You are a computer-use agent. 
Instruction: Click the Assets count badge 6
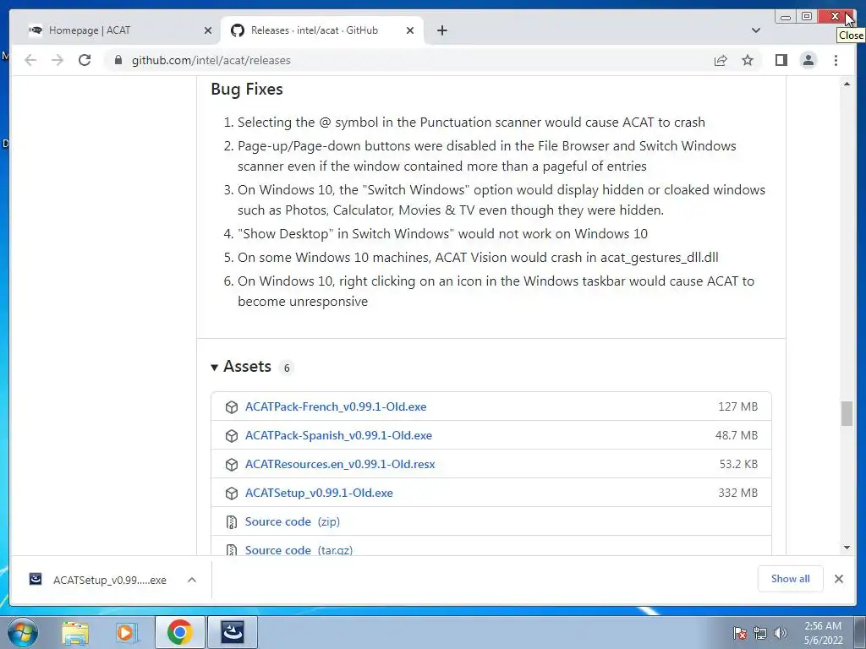point(286,368)
